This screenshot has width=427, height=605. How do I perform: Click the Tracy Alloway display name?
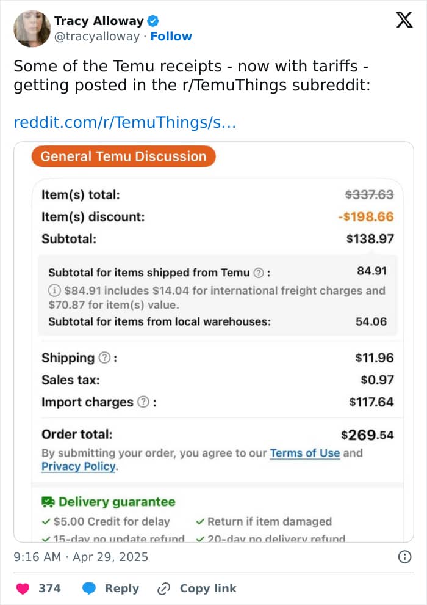pyautogui.click(x=99, y=21)
